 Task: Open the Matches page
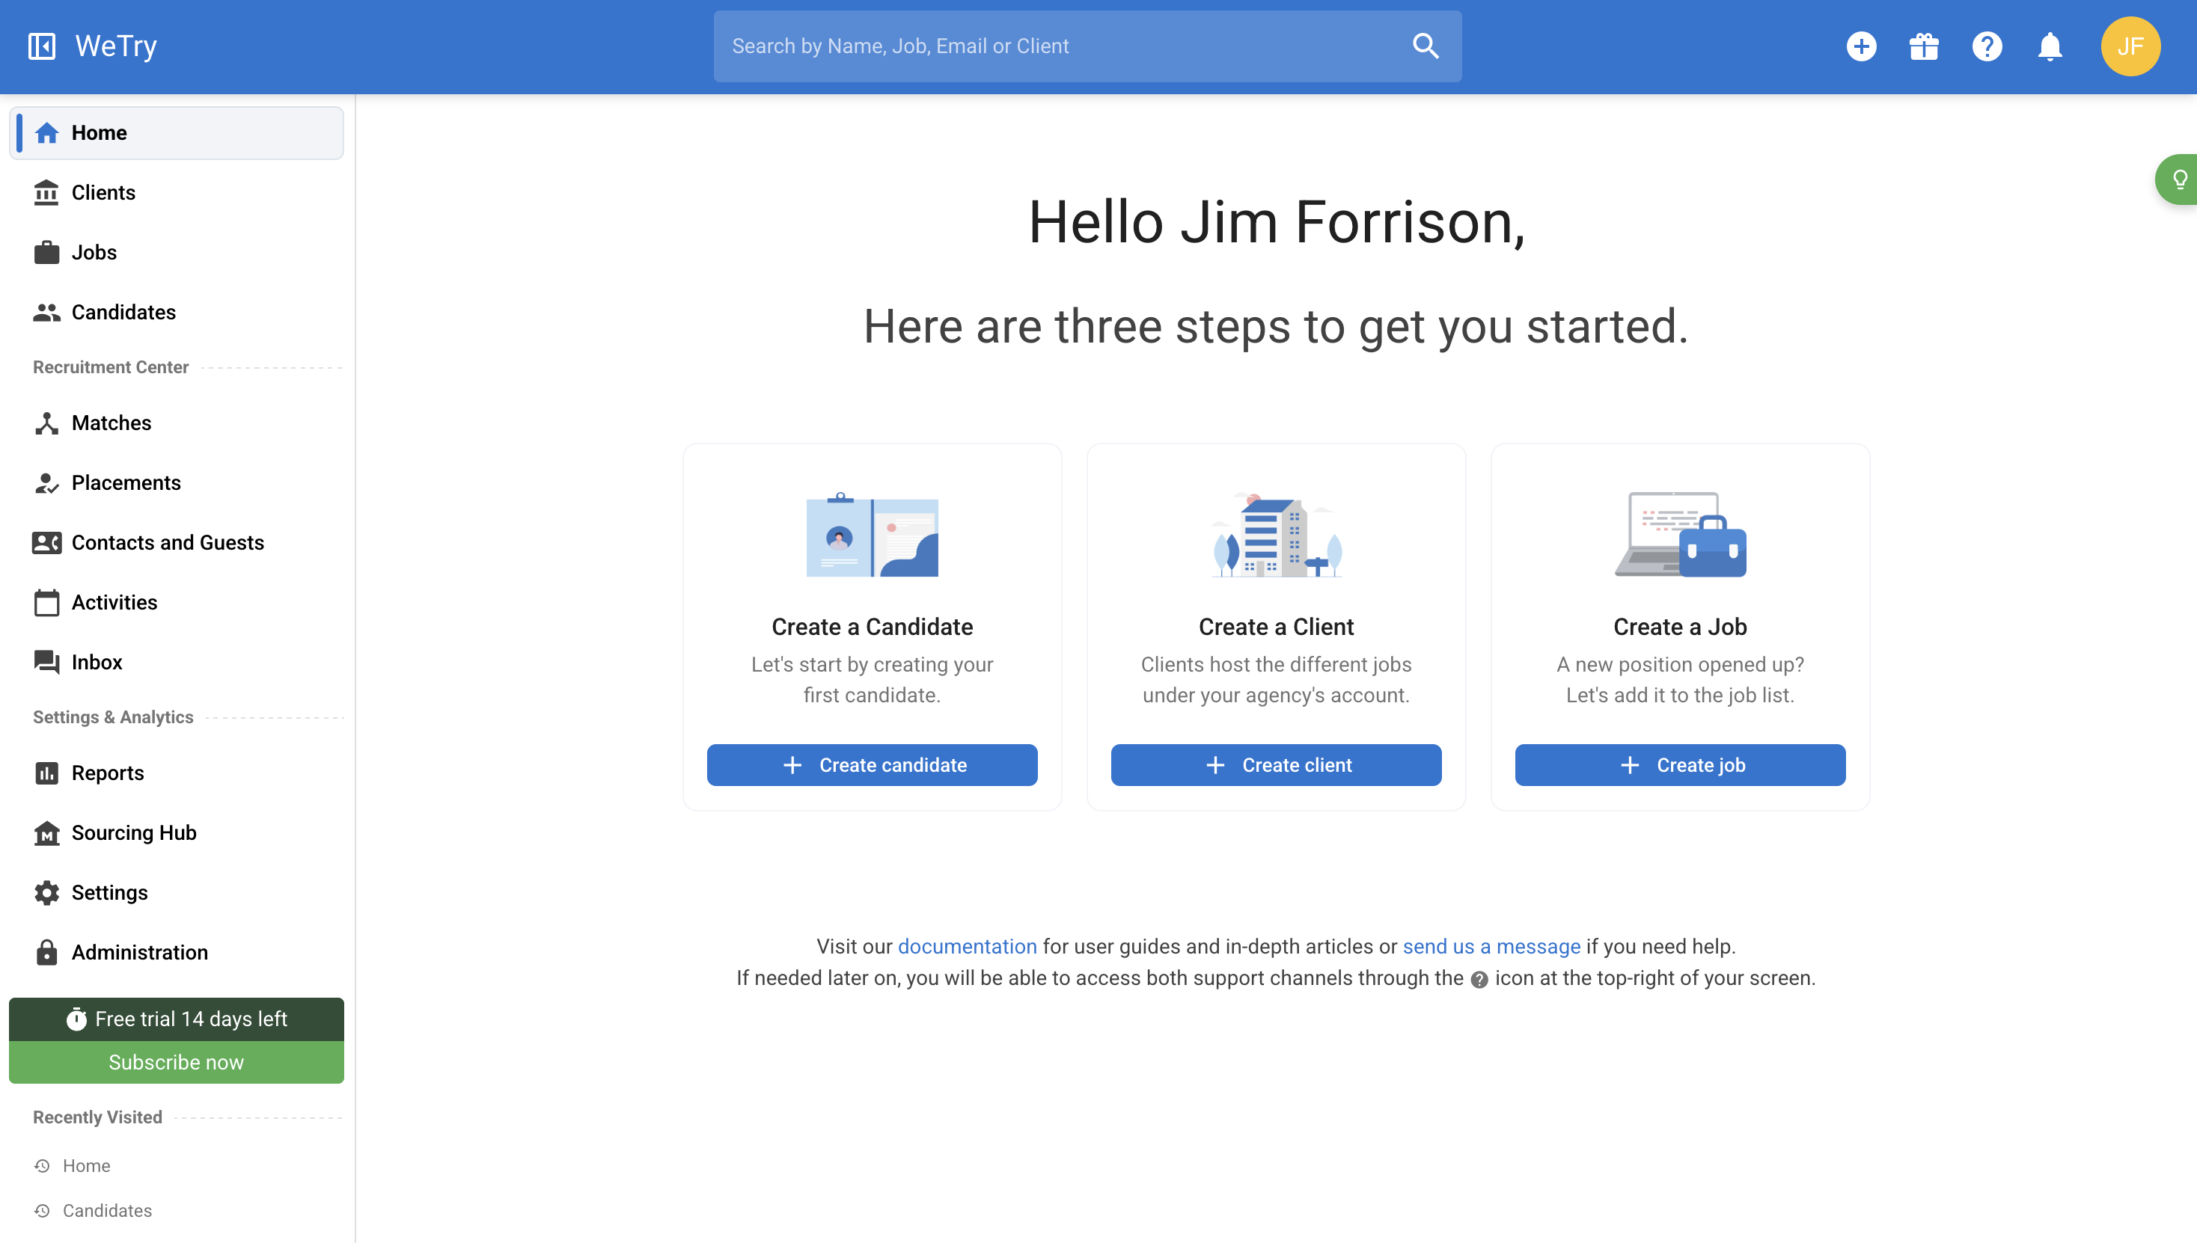[x=111, y=423]
